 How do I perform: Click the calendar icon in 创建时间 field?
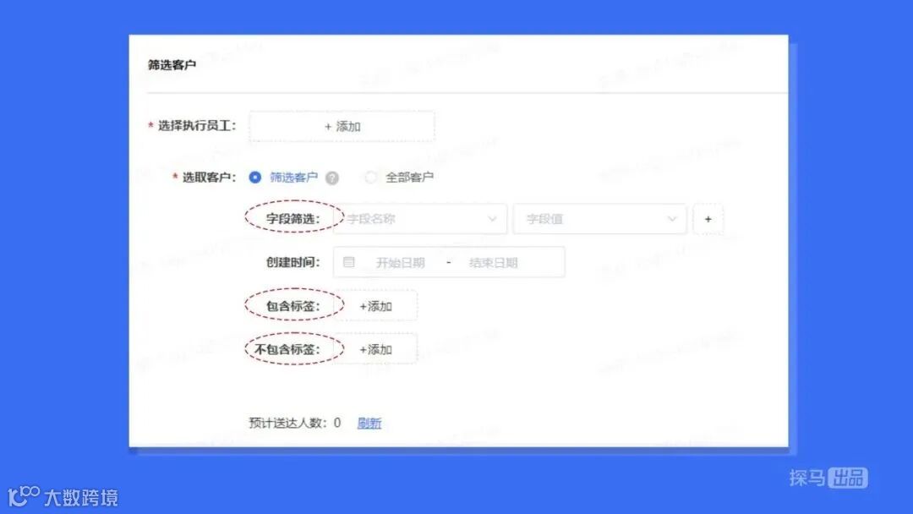pyautogui.click(x=348, y=262)
